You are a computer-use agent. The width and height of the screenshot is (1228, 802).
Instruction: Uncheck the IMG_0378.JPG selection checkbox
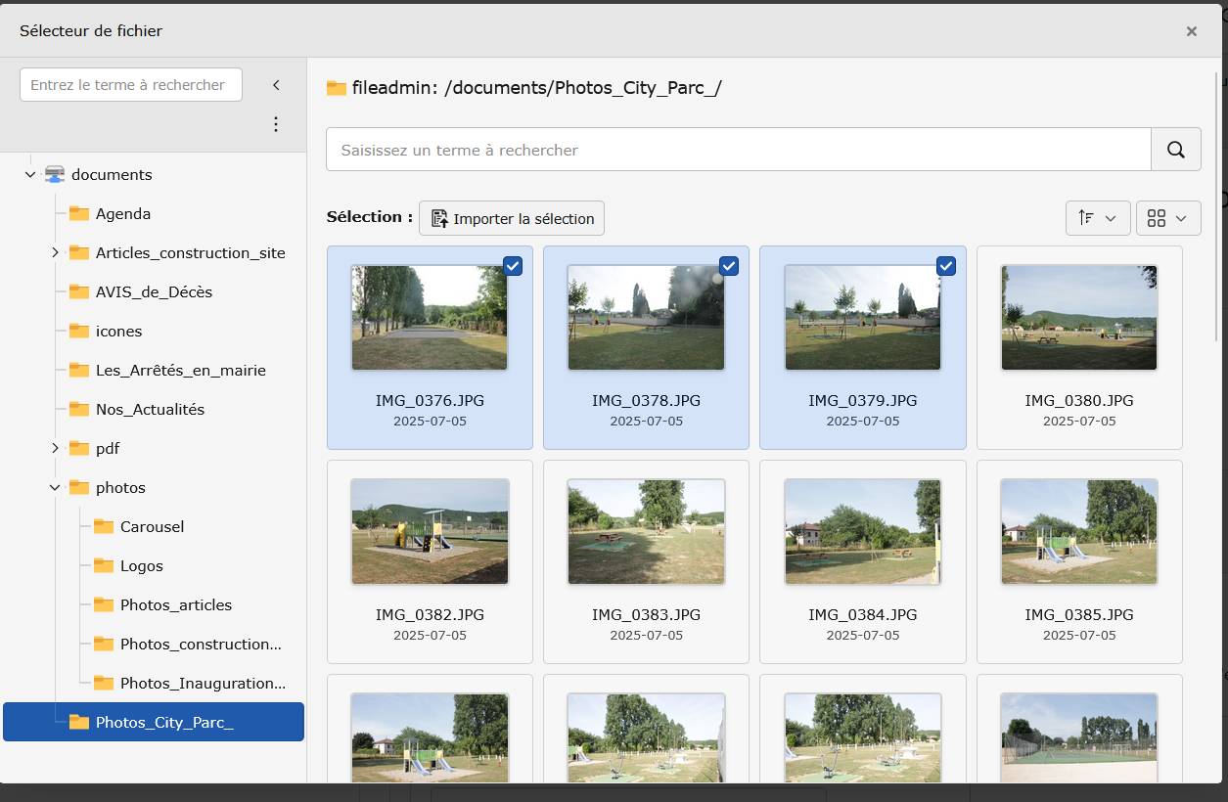click(x=729, y=266)
